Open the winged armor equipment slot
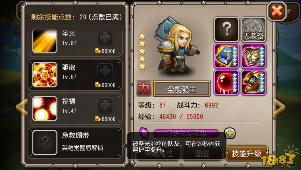 [254, 56]
